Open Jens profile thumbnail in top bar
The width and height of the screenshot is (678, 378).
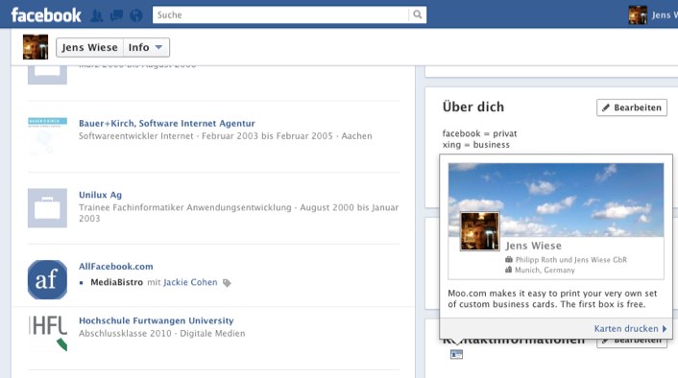point(638,15)
